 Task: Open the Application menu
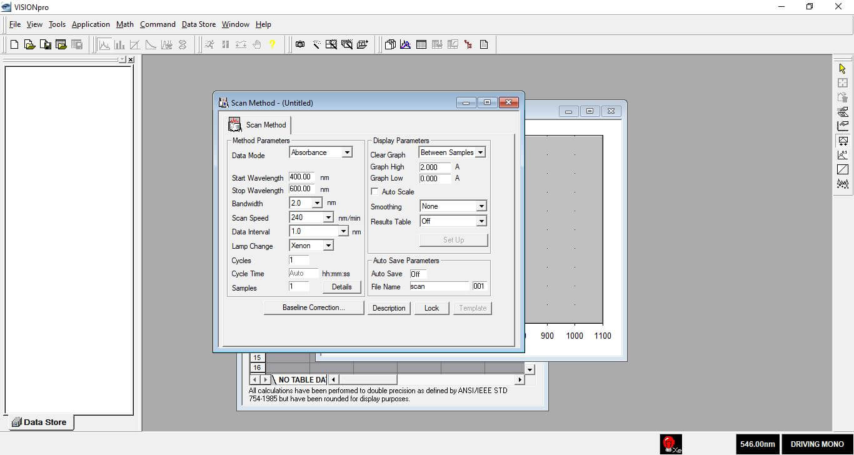91,24
